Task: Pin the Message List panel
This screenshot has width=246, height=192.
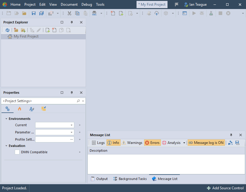Action: coord(231,135)
